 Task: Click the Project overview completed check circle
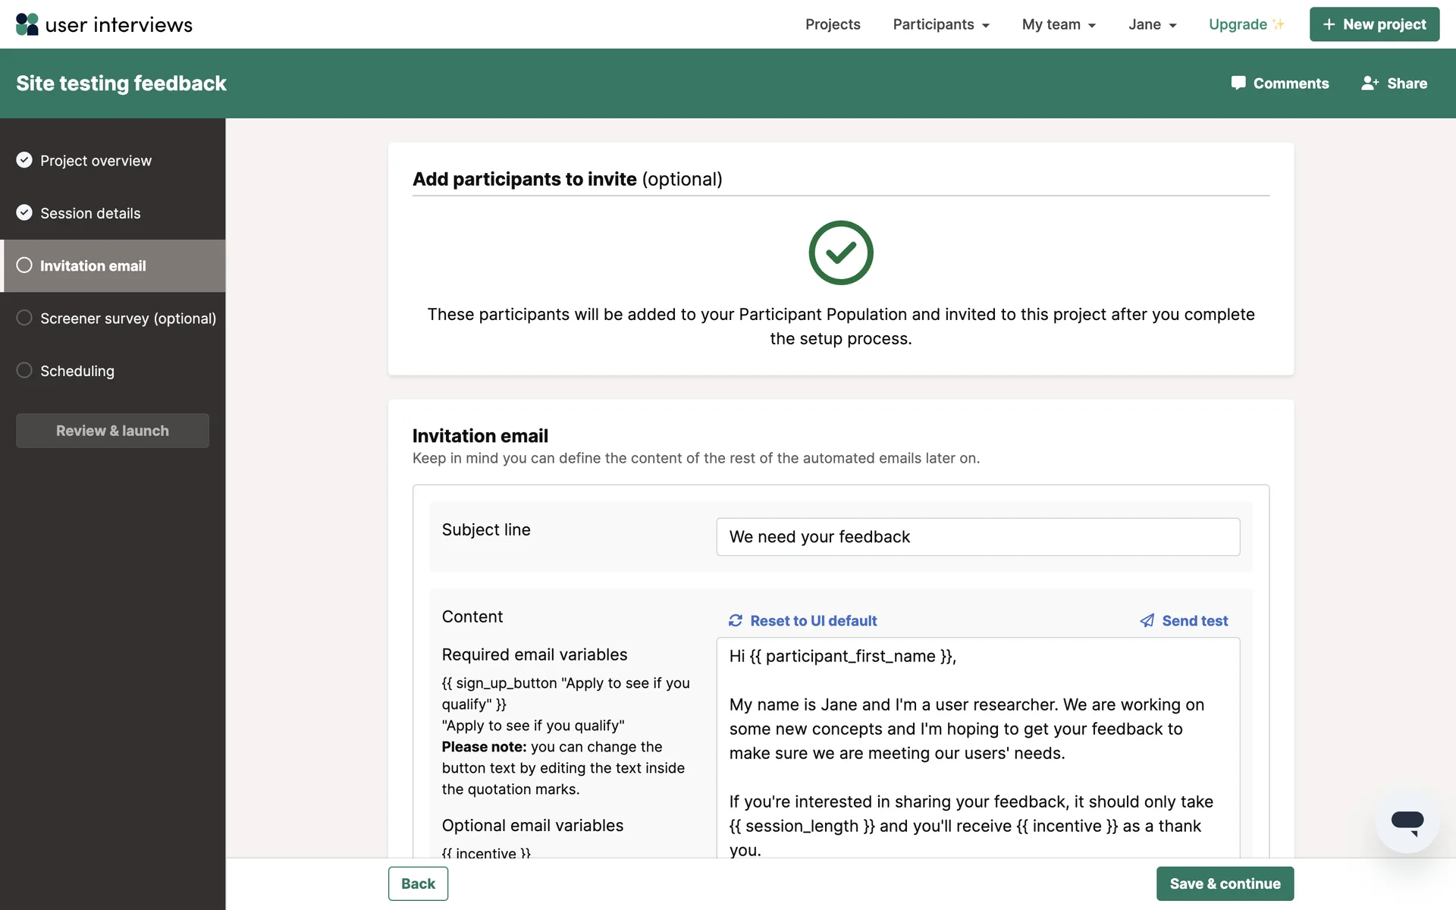pyautogui.click(x=24, y=160)
